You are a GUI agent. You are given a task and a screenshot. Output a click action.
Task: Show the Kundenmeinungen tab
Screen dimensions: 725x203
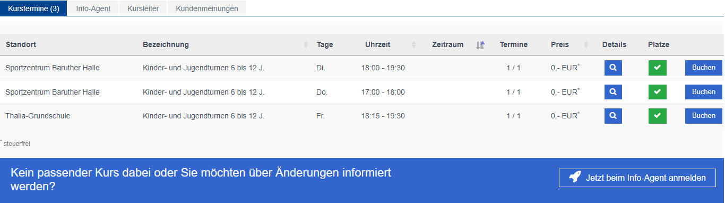pos(207,8)
